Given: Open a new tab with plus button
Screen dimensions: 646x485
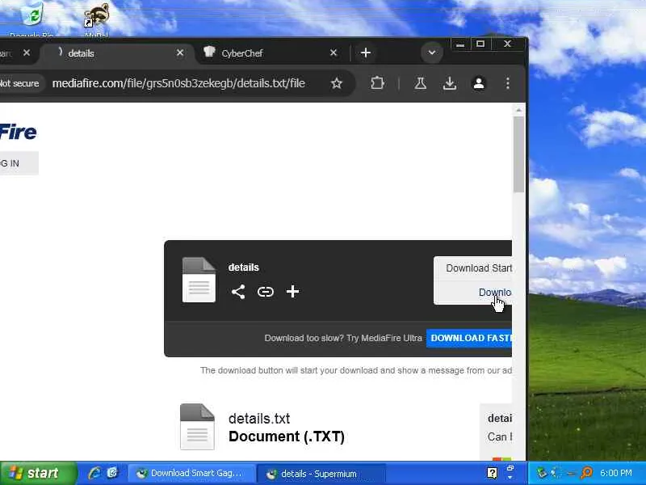Looking at the screenshot, I should tap(366, 53).
